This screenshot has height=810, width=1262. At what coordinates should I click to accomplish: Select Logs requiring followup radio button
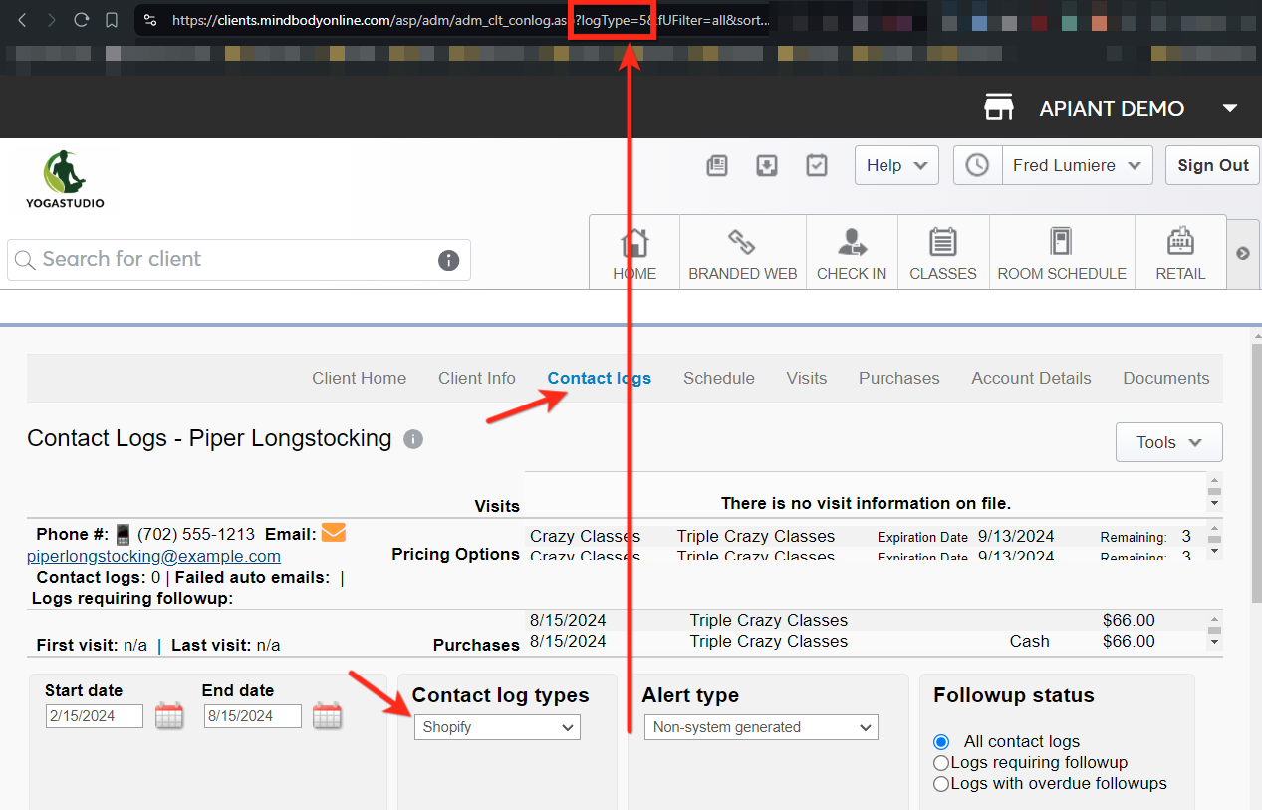click(941, 762)
